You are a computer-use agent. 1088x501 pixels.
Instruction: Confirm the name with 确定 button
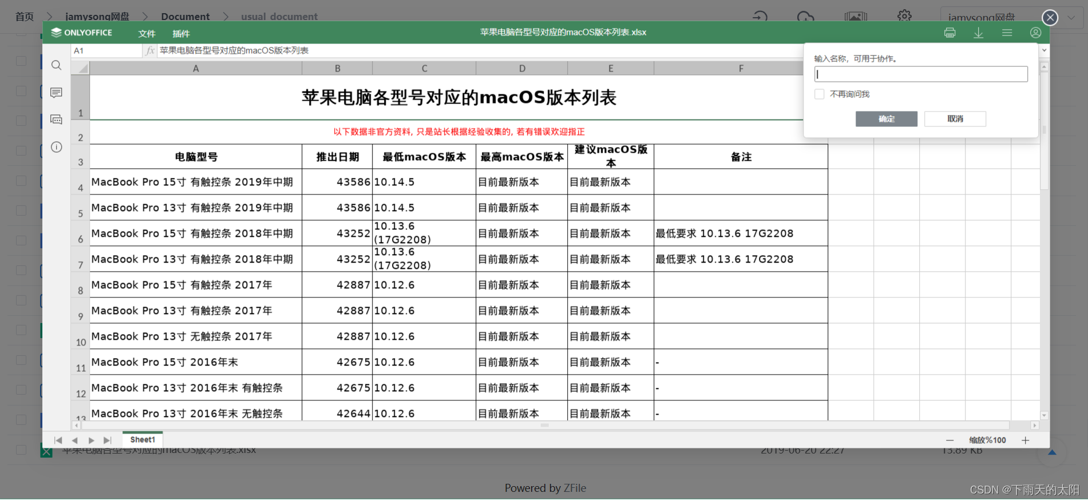click(x=887, y=118)
